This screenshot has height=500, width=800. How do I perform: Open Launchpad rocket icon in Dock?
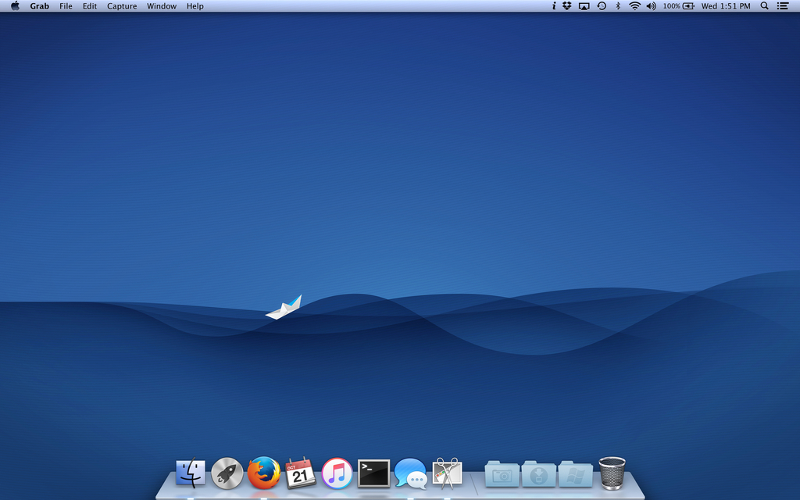coord(227,473)
